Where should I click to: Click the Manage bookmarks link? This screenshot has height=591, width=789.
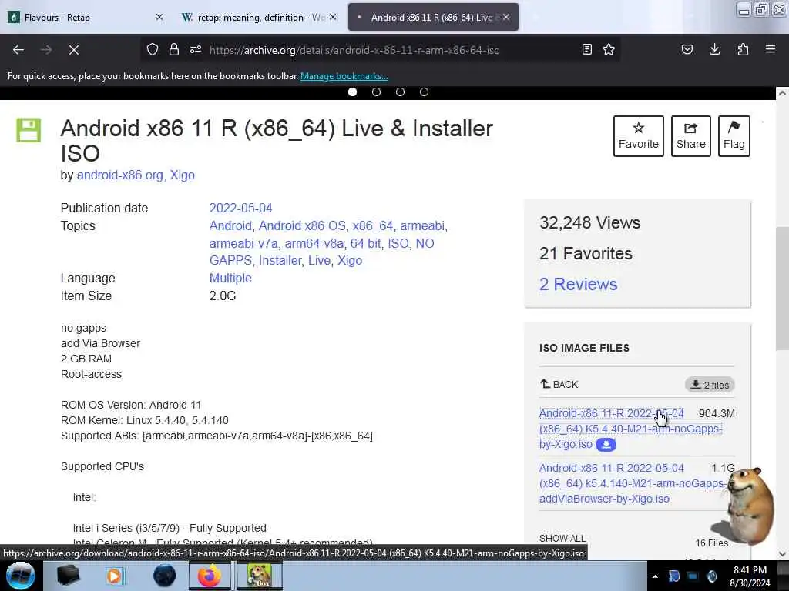pos(344,76)
